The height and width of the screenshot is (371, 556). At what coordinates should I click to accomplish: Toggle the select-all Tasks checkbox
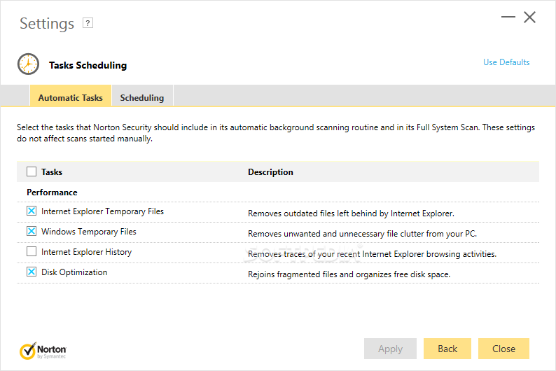point(32,172)
